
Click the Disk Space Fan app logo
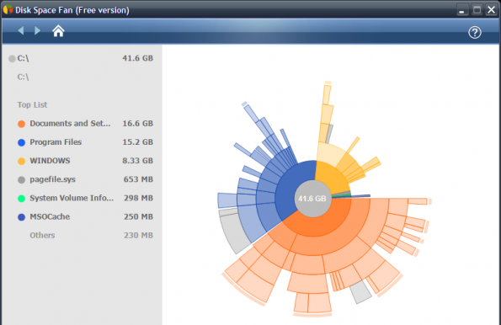click(8, 9)
